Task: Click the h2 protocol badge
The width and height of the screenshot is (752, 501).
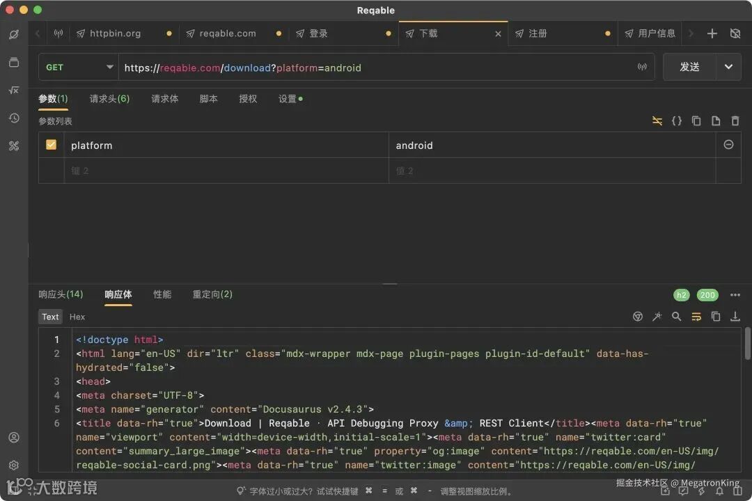Action: [x=681, y=295]
